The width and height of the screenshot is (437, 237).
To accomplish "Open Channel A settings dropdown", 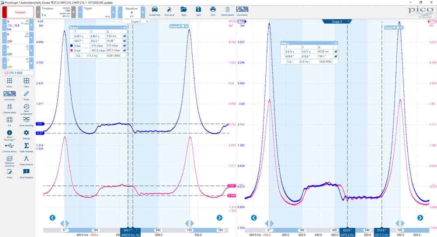I will coord(18,25).
